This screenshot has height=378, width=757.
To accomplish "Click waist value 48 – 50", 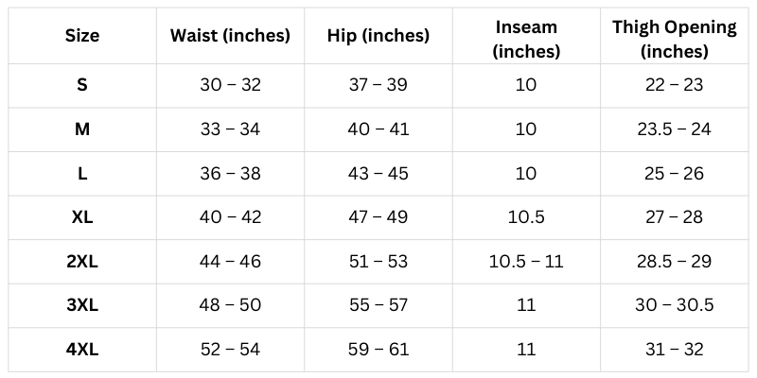I will 230,305.
